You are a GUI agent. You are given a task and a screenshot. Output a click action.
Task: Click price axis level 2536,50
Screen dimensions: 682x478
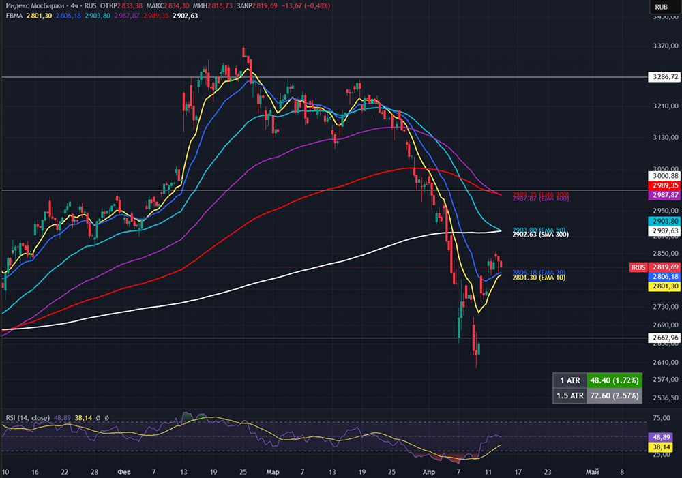(666, 398)
